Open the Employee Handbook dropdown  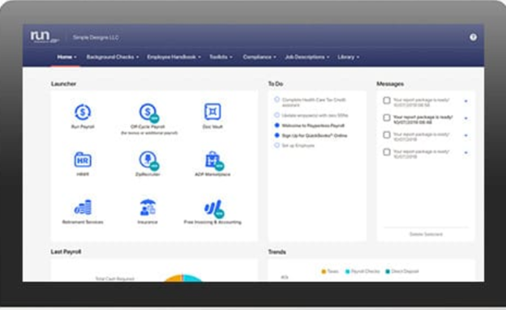click(174, 57)
